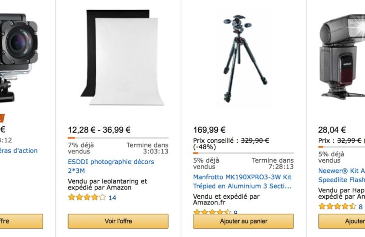
Task: Open the caméras d'action link
Action: (18, 151)
